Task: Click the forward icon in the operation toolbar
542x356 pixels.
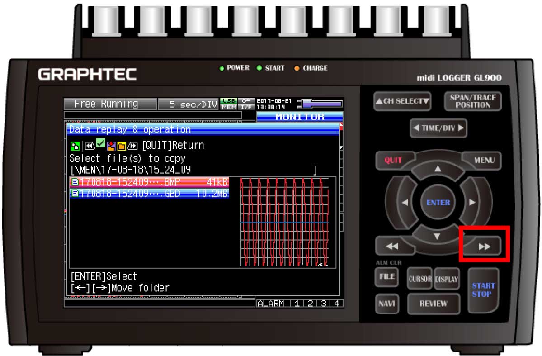Action: pyautogui.click(x=133, y=146)
